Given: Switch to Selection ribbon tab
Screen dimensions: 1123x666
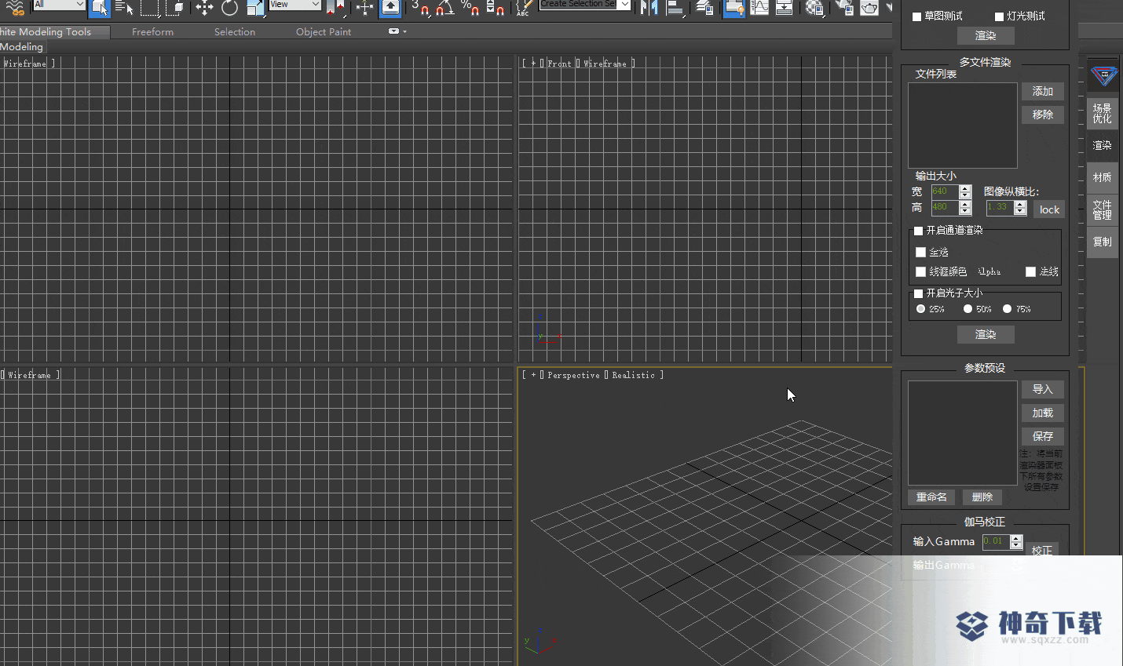Looking at the screenshot, I should click(x=235, y=32).
